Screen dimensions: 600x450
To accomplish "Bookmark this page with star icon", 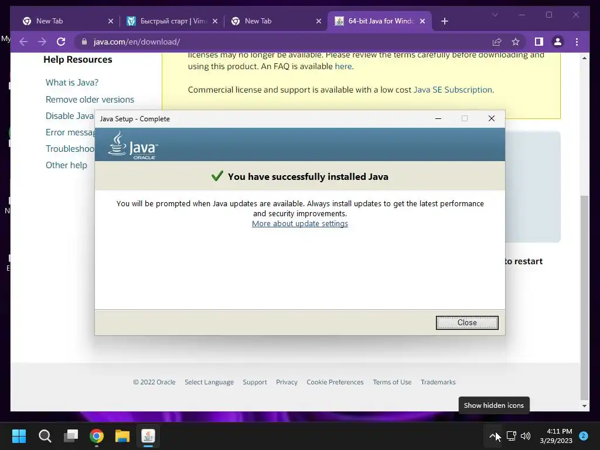I will tap(516, 42).
